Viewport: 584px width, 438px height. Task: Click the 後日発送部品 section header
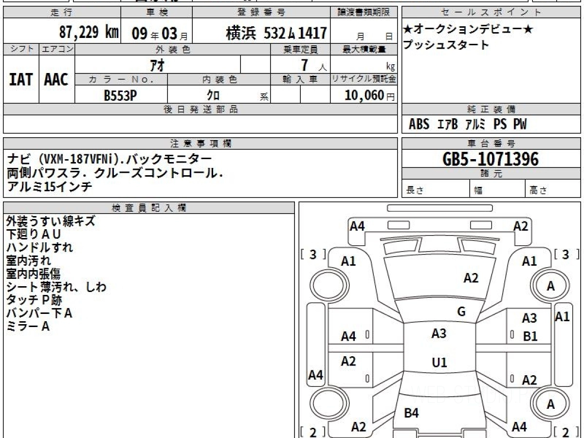click(x=201, y=109)
